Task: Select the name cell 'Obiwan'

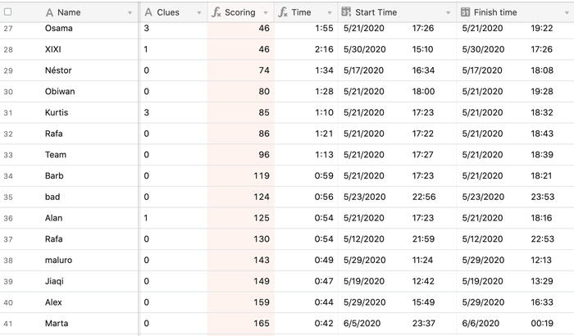Action: coord(60,92)
